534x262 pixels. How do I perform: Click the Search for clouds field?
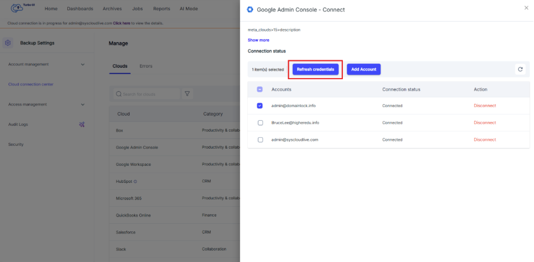146,93
